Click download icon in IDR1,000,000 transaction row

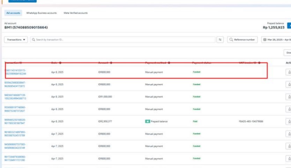tap(289, 97)
